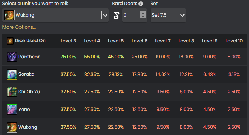The height and width of the screenshot is (135, 249).
Task: Click Soraka's 6.43% Level 9 value
Action: [210, 74]
